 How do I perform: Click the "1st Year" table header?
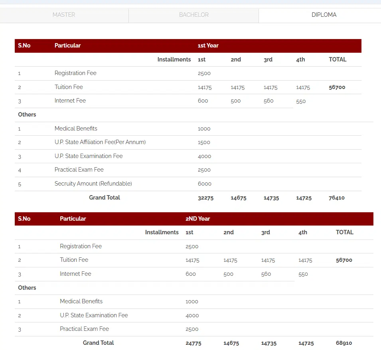click(x=208, y=45)
